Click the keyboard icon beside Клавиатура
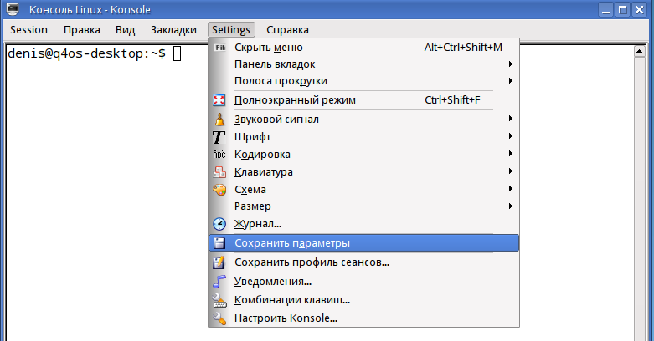Image resolution: width=654 pixels, height=341 pixels. (x=219, y=172)
